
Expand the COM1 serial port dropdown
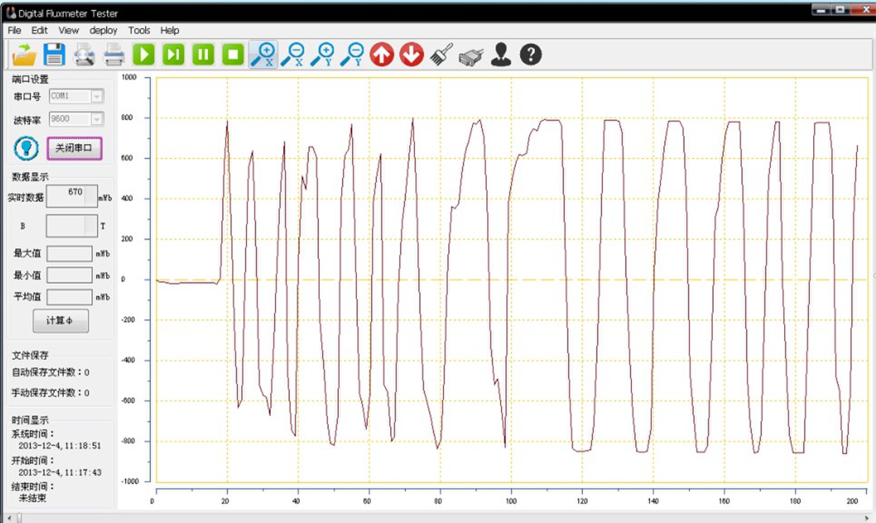click(97, 96)
